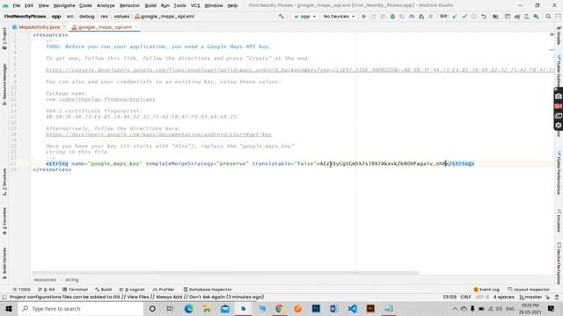The width and height of the screenshot is (563, 316).
Task: Click the closing resources tag
Action: (52, 169)
